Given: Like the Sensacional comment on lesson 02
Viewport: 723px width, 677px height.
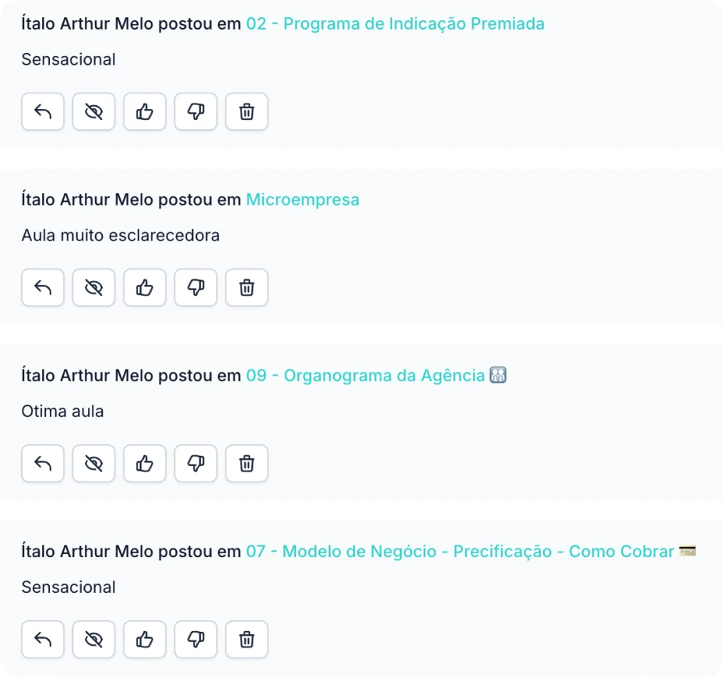Looking at the screenshot, I should click(145, 111).
